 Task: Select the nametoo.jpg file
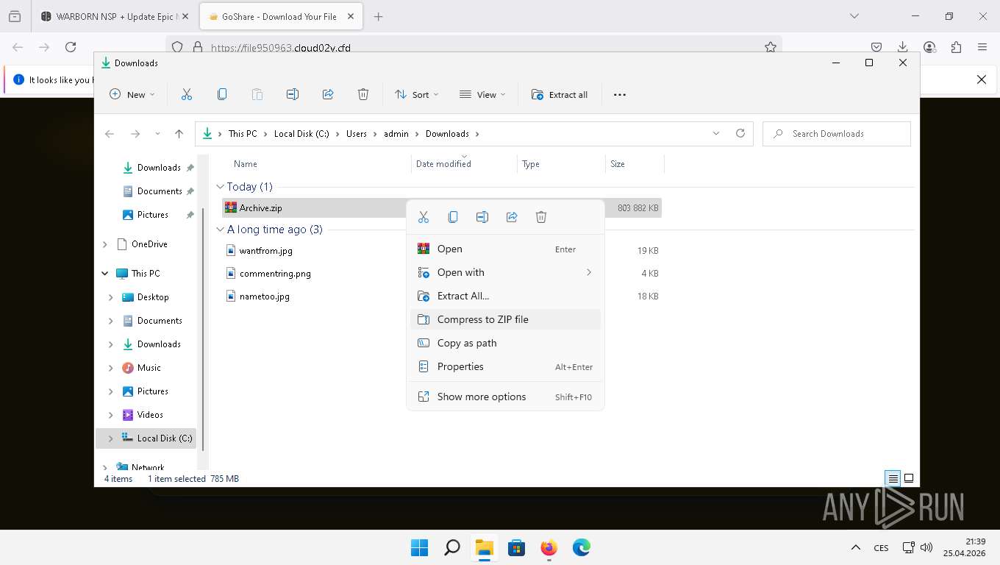coord(264,296)
